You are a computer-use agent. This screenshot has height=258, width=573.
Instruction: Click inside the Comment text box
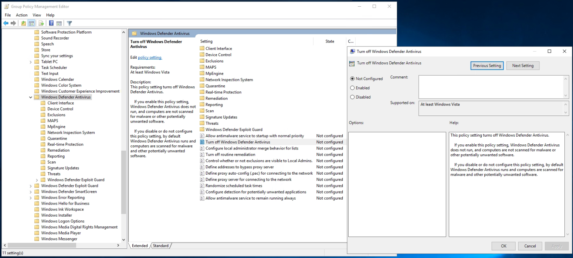(x=491, y=87)
